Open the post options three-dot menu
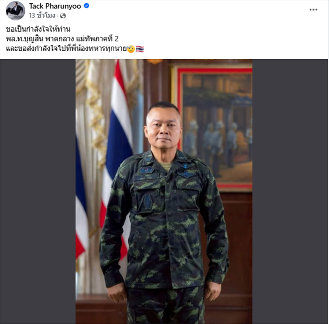Image resolution: width=329 pixels, height=324 pixels. pos(313,9)
